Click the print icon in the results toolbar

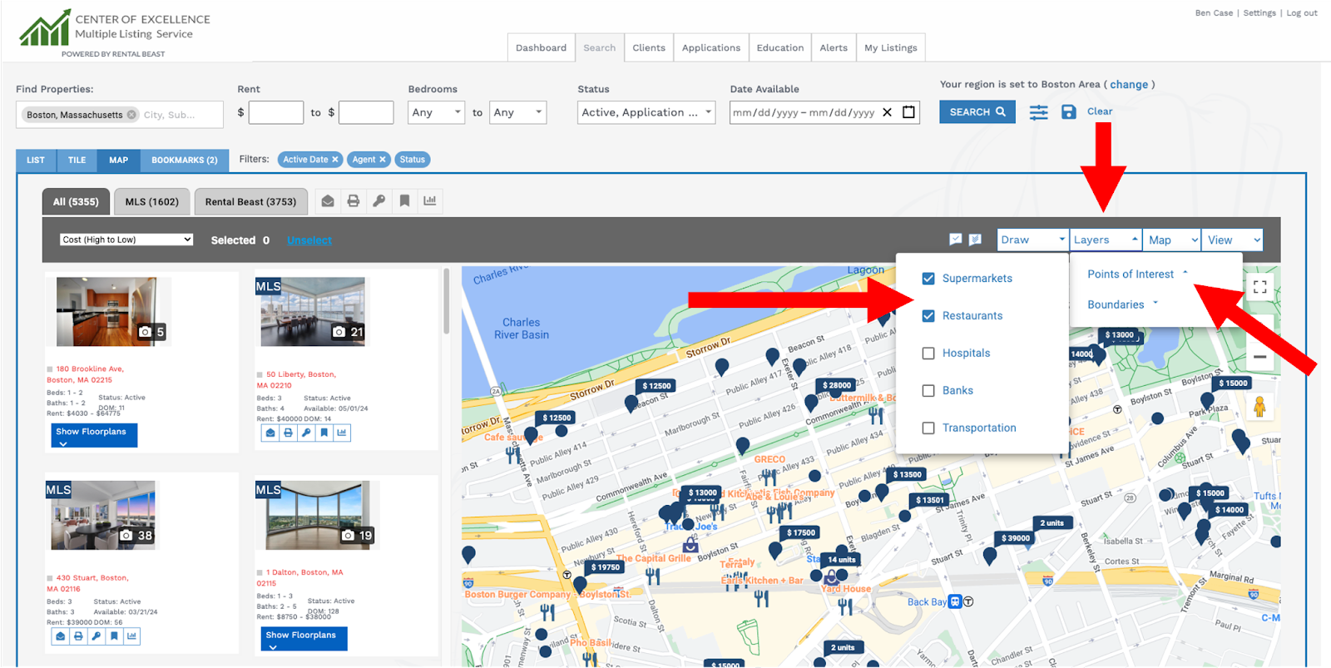coord(354,200)
